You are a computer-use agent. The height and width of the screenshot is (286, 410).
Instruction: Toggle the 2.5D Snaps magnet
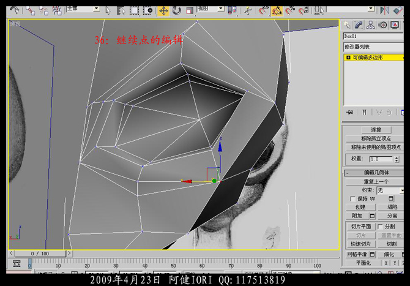[x=263, y=11]
